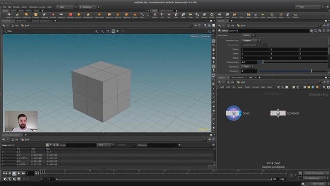This screenshot has width=330, height=186.
Task: Select the Edge Cusp shelf tool
Action: click(109, 15)
